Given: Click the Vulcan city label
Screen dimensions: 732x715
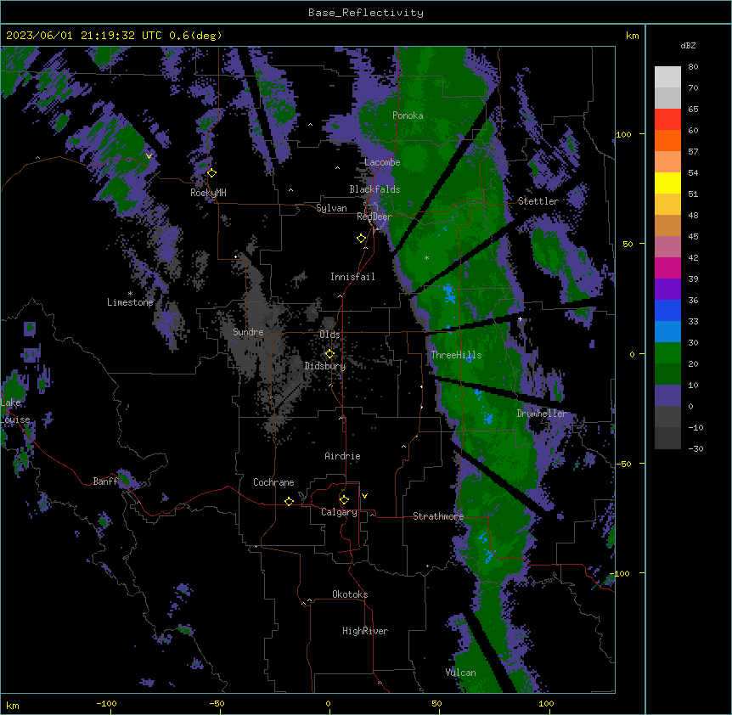Looking at the screenshot, I should pyautogui.click(x=461, y=673).
